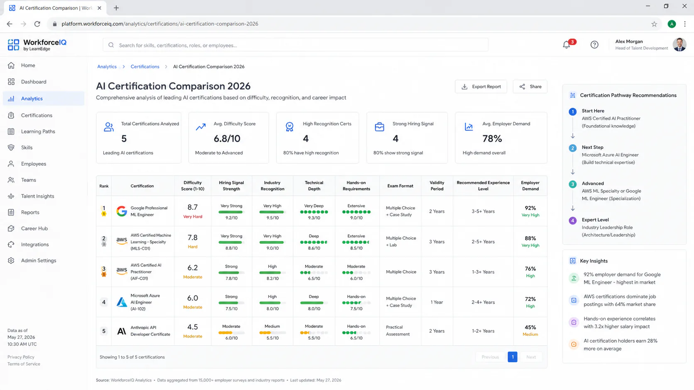Viewport: 694px width, 390px height.
Task: Click the Export Report button
Action: [x=481, y=87]
